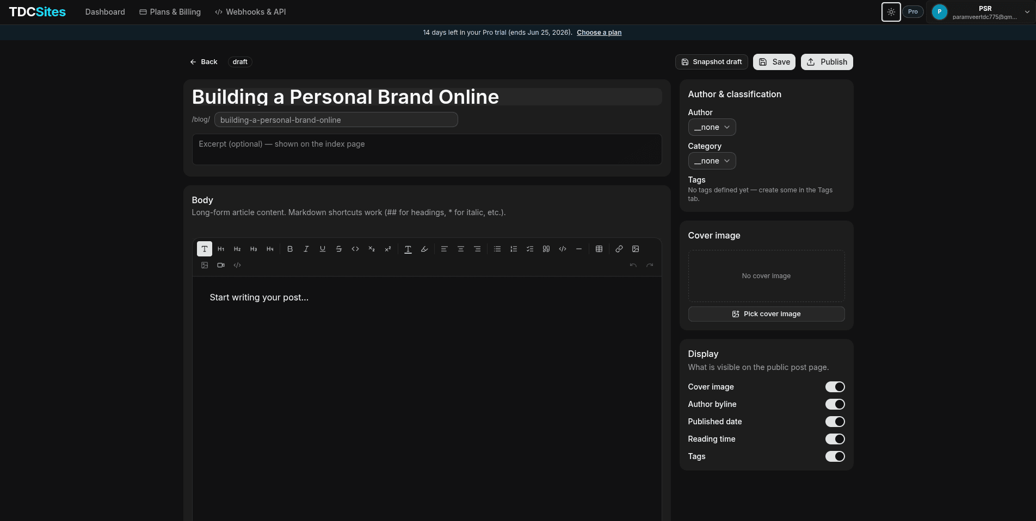Image resolution: width=1036 pixels, height=521 pixels.
Task: Align text right
Action: point(477,249)
